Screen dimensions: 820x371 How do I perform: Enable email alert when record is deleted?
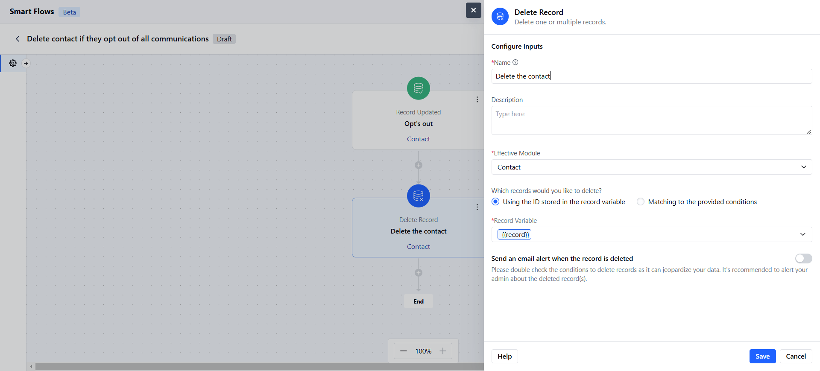pos(803,258)
